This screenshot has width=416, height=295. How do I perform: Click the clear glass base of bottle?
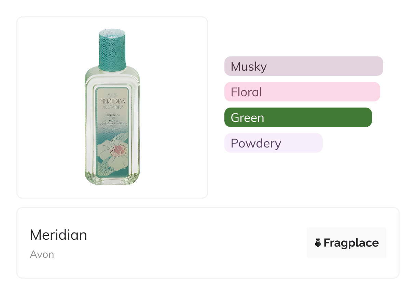[x=112, y=181]
